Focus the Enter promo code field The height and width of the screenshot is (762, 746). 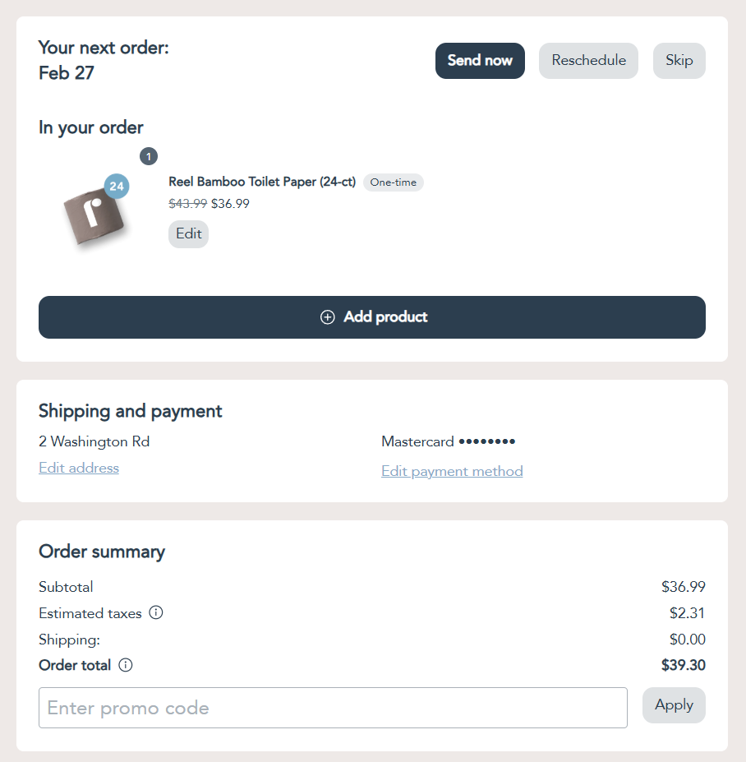(x=333, y=708)
